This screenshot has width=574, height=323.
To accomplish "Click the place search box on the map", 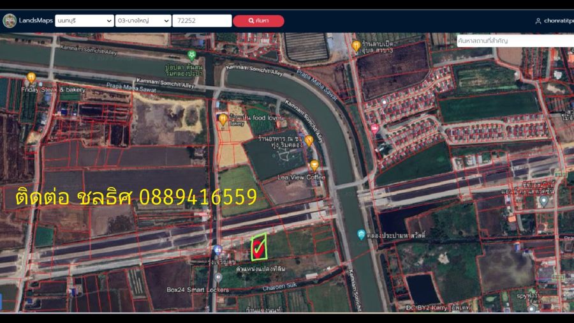I will coord(515,41).
